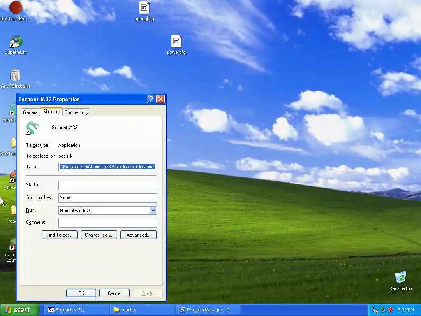Click the network connection tray icon
The width and height of the screenshot is (421, 316).
(375, 310)
